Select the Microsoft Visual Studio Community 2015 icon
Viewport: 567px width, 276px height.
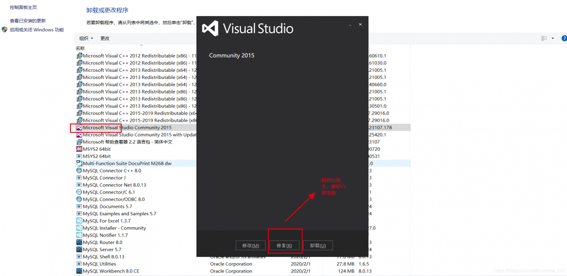(79, 128)
